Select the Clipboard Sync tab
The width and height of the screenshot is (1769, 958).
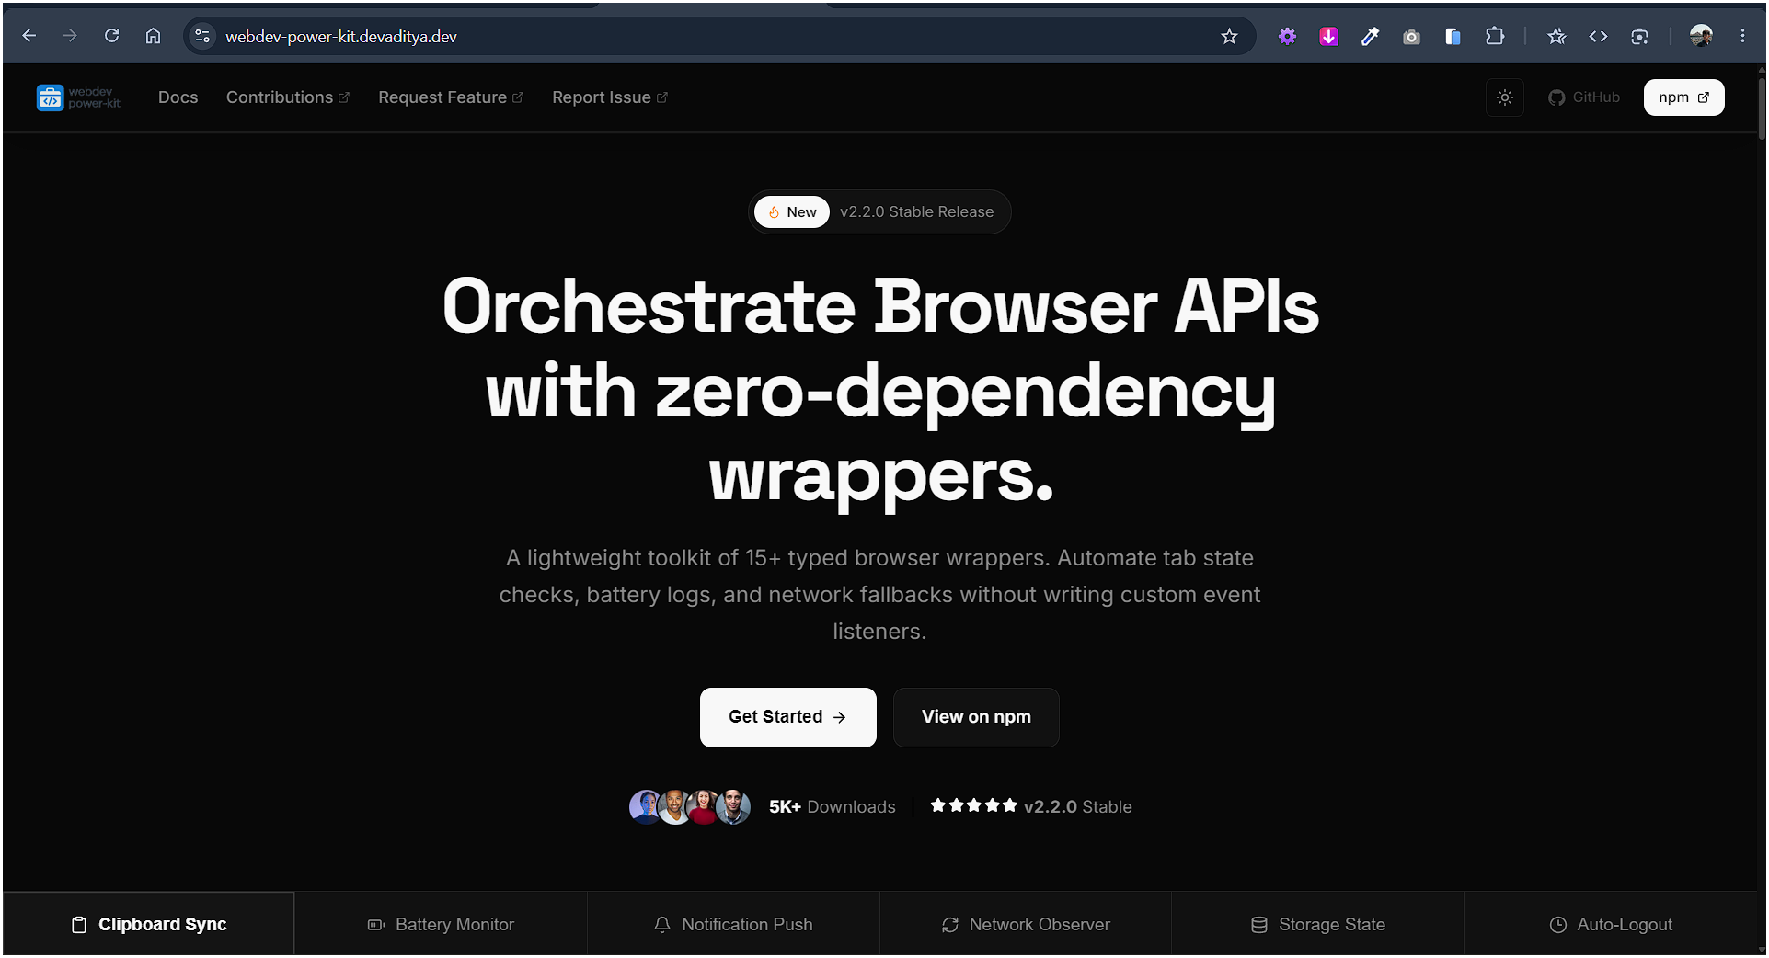coord(148,924)
